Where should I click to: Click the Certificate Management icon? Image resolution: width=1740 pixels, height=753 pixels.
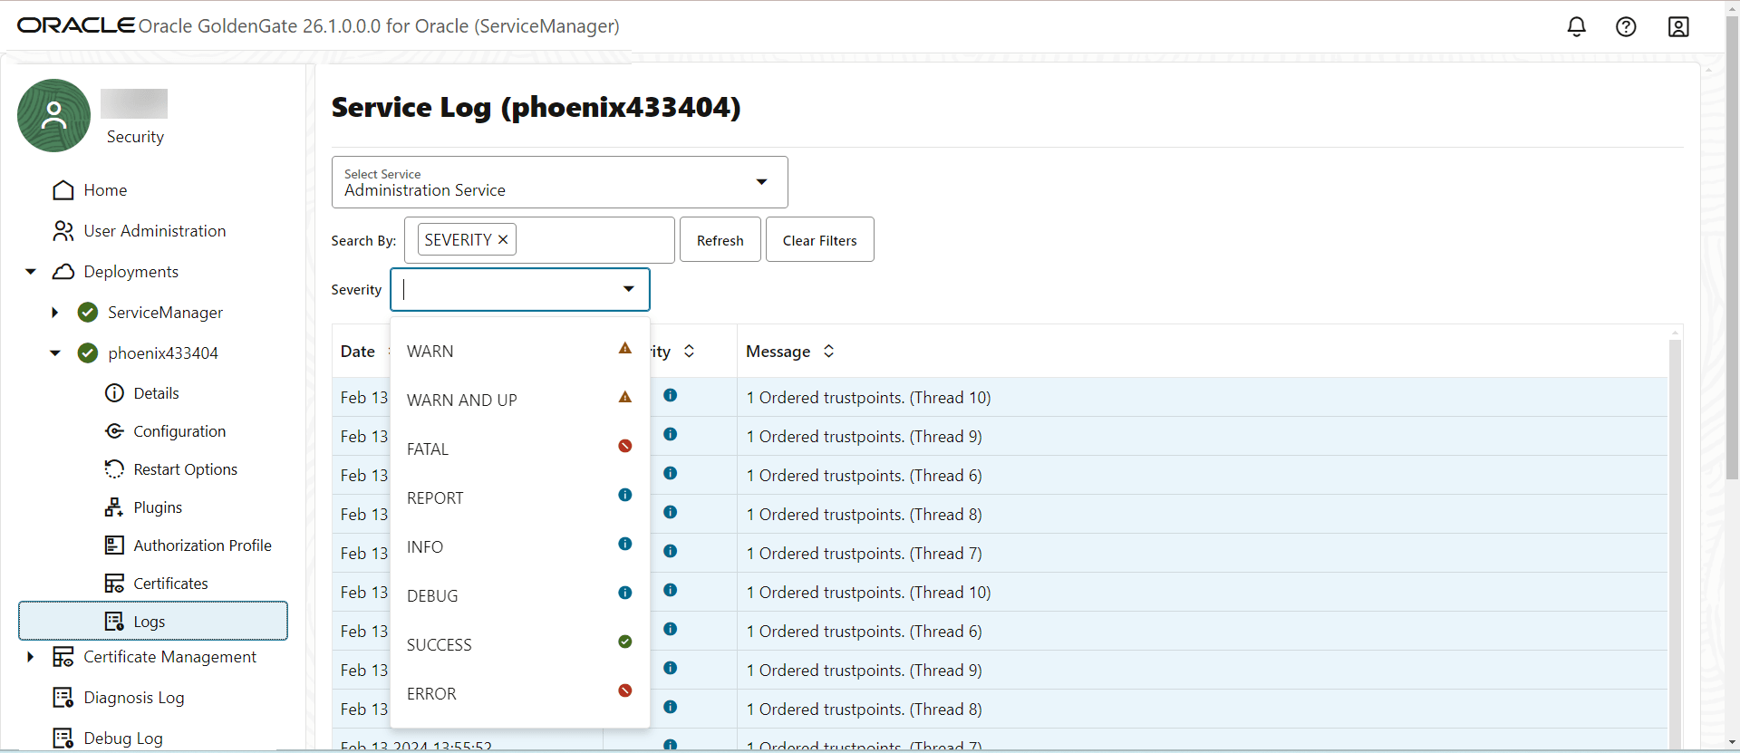coord(63,657)
